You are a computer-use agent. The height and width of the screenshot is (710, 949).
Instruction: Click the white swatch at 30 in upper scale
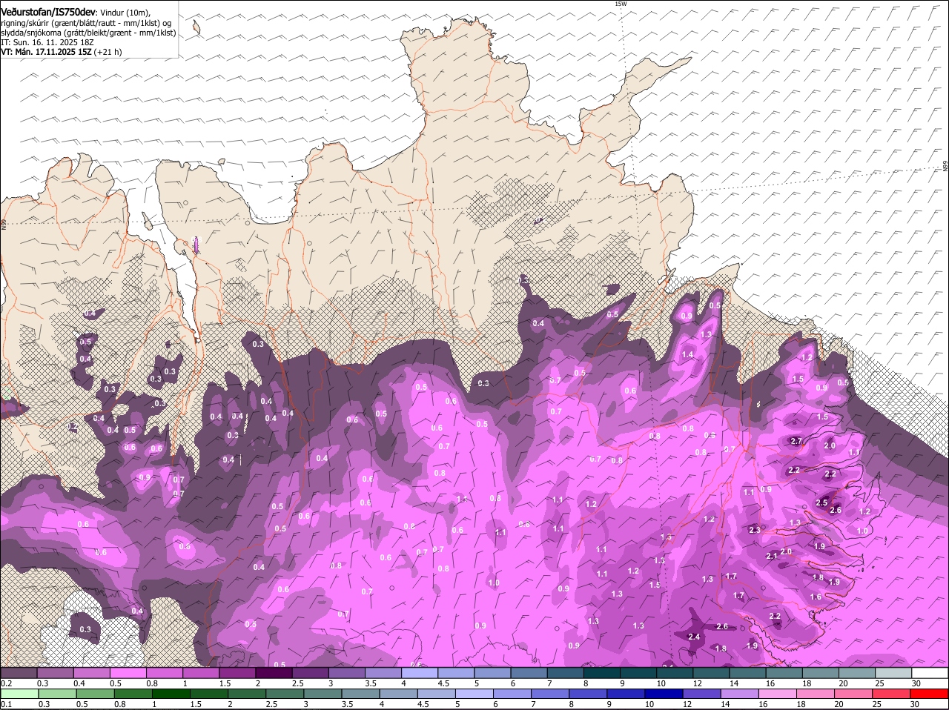tap(930, 673)
